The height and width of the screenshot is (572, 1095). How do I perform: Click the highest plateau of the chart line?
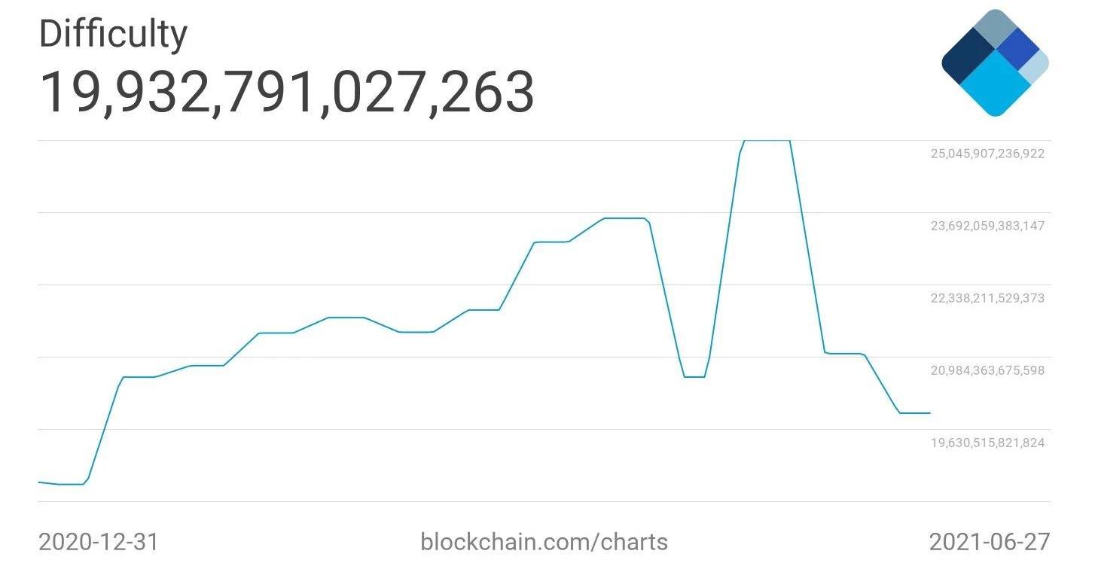point(767,140)
